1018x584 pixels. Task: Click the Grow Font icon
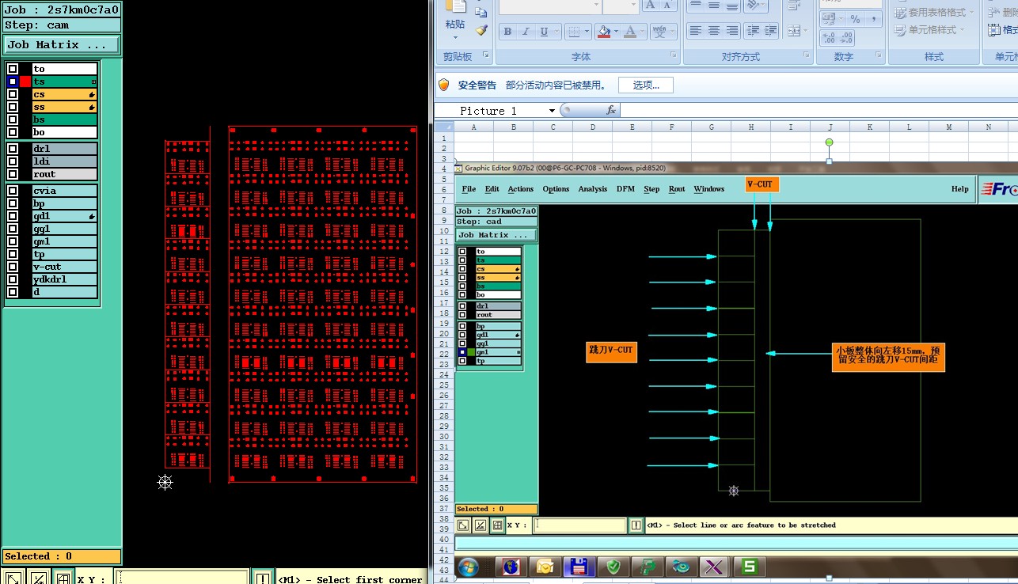[650, 6]
